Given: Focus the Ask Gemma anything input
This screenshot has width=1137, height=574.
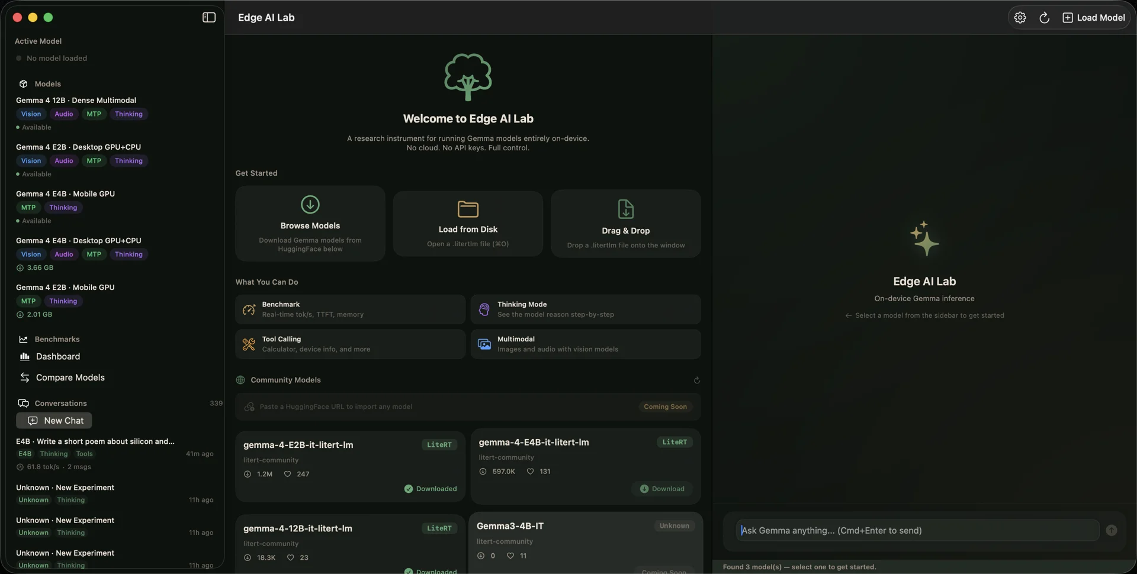Looking at the screenshot, I should [917, 530].
